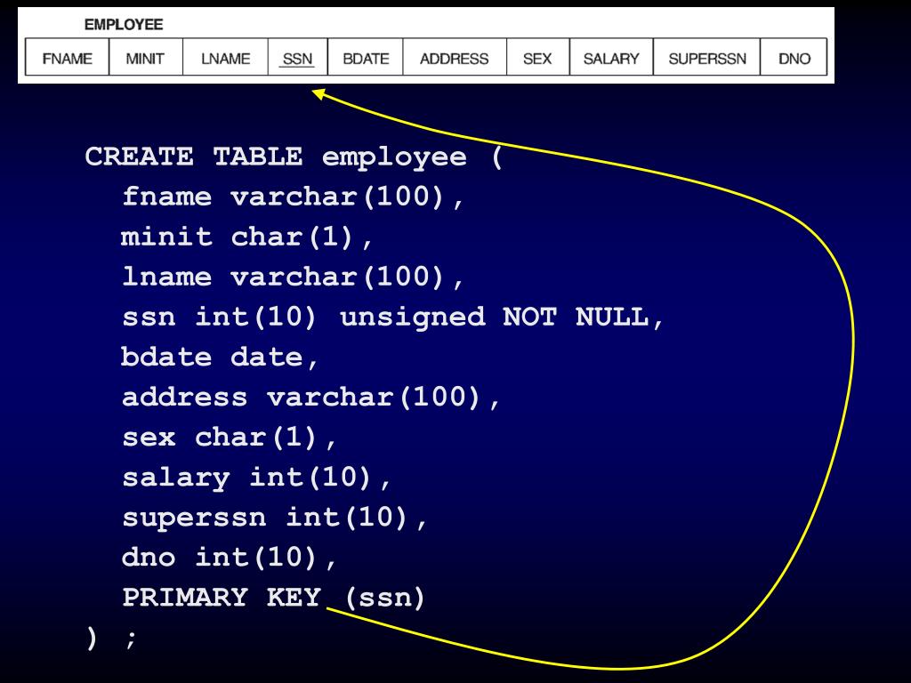The height and width of the screenshot is (683, 911).
Task: Click the bdate date line
Action: [220, 357]
